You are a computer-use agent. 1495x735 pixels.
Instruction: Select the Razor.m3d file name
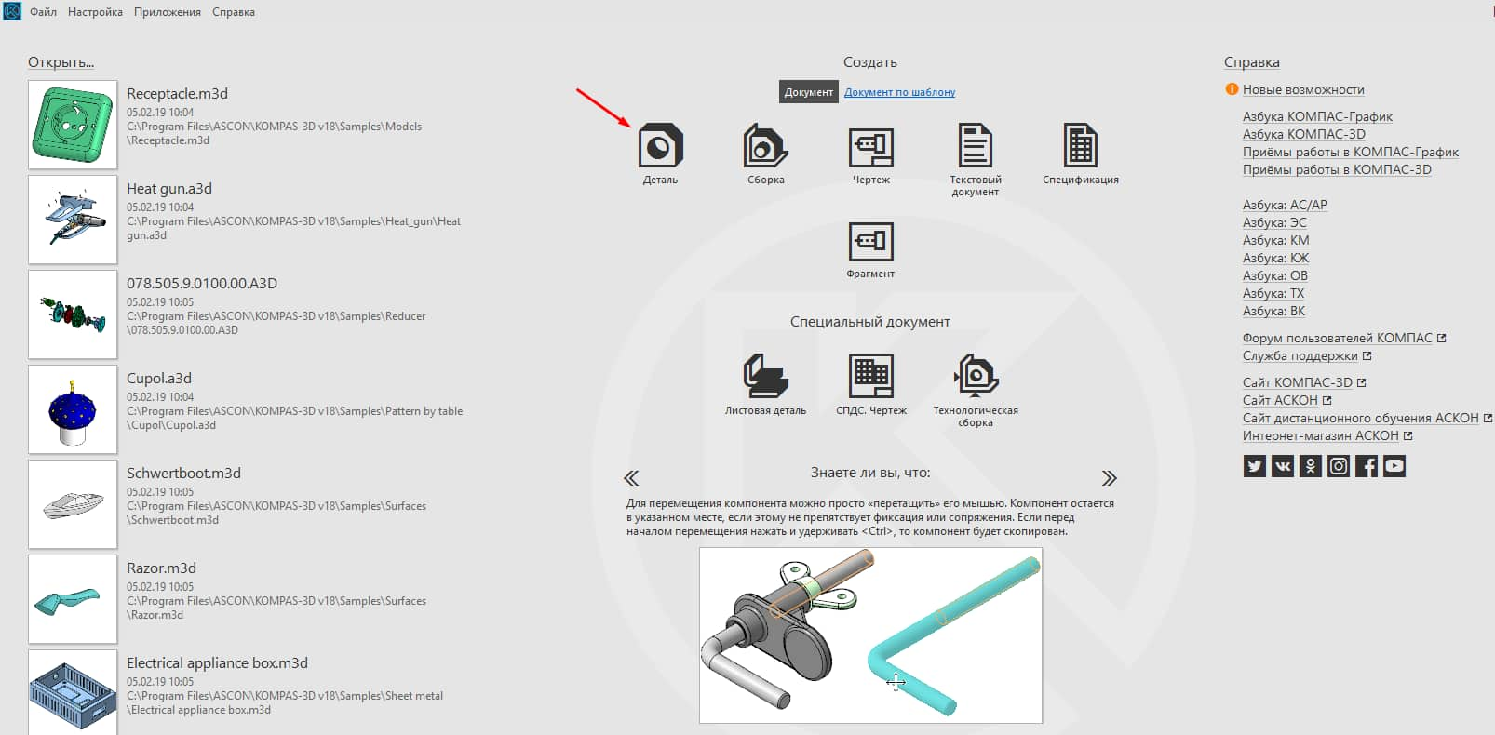[x=161, y=568]
